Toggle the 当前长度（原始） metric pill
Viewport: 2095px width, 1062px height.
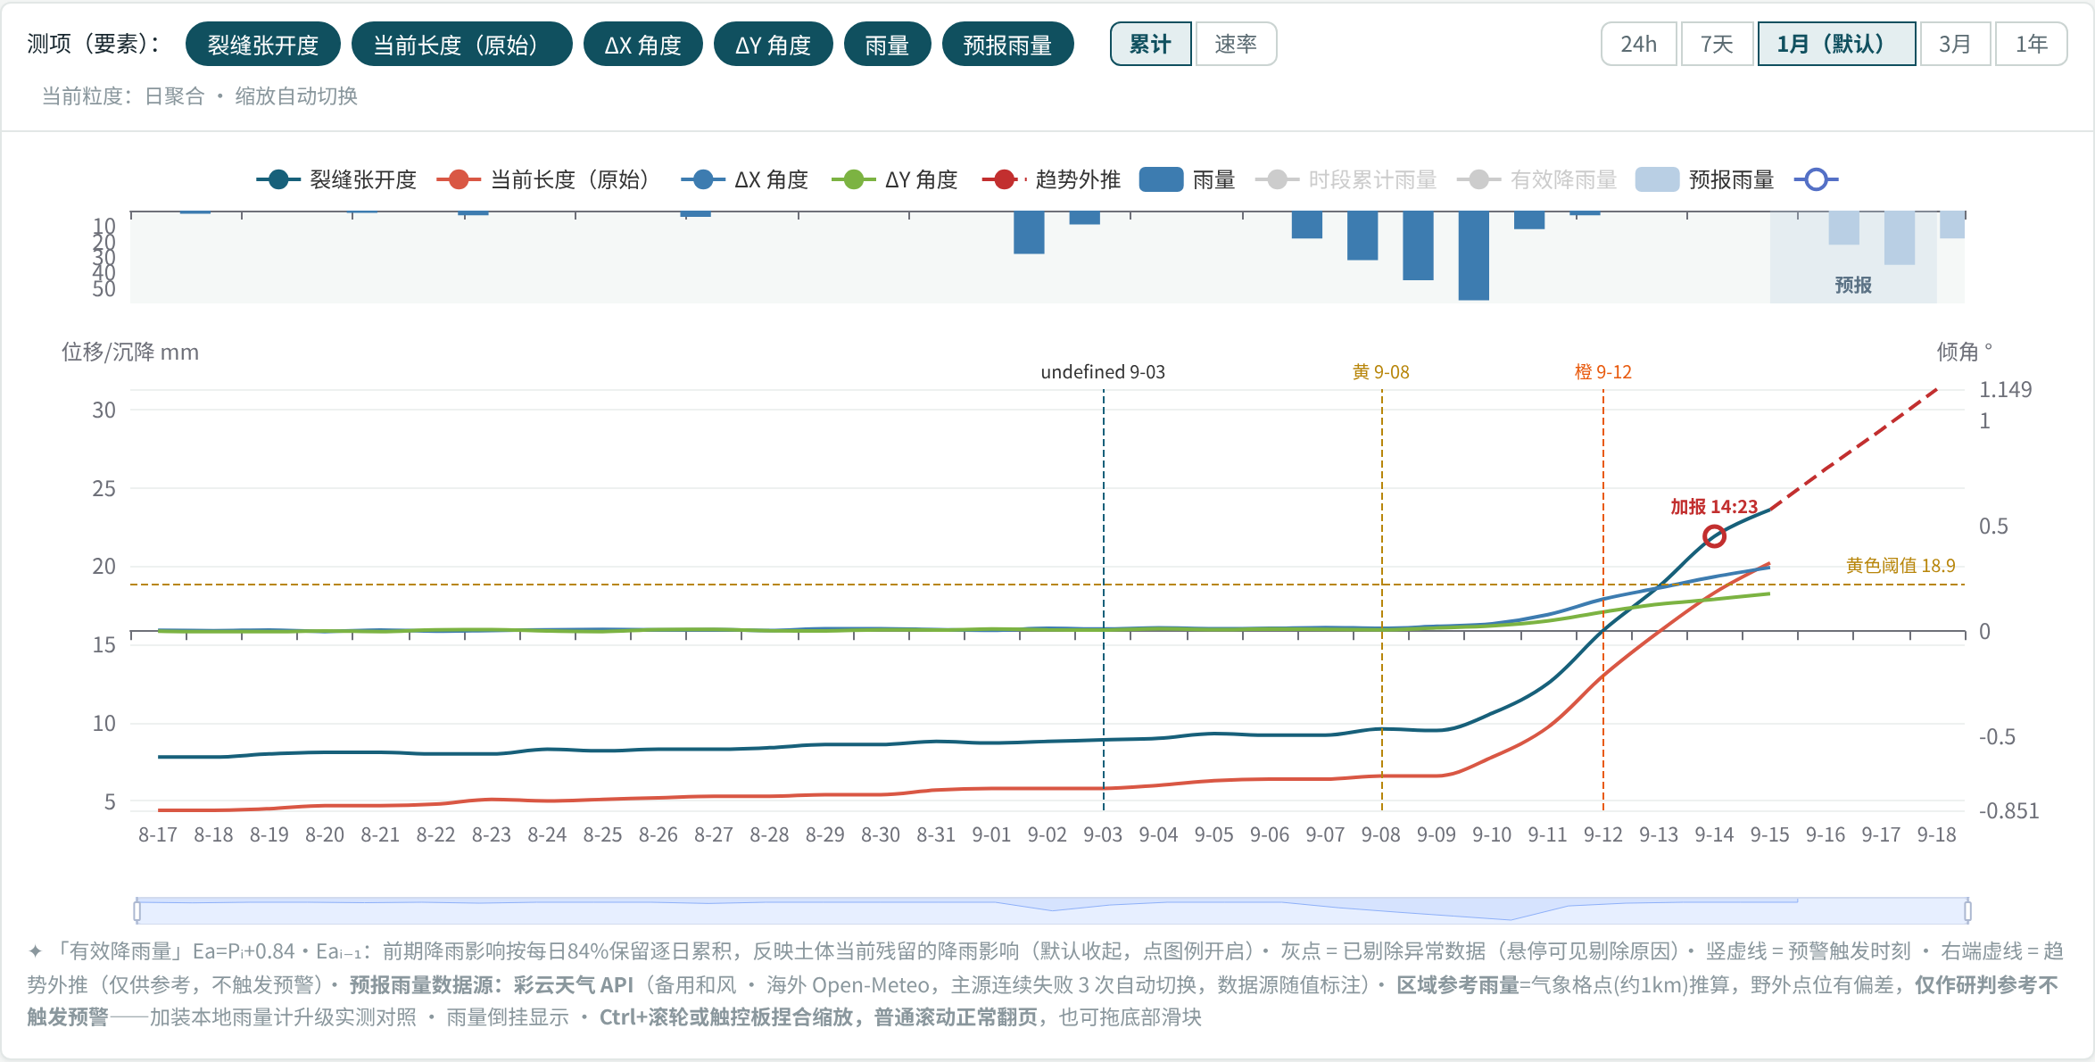click(x=461, y=45)
